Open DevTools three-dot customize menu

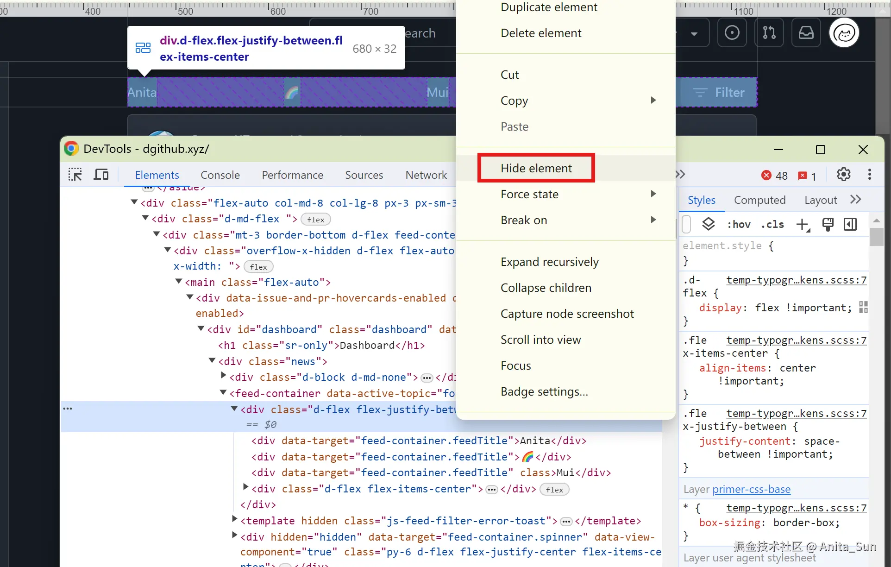tap(869, 175)
